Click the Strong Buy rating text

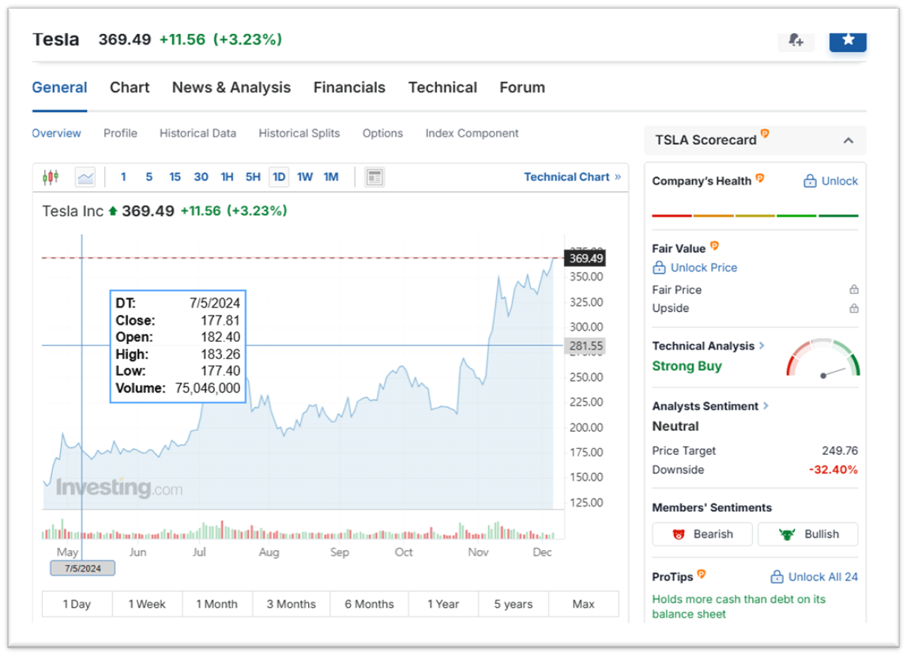[687, 365]
